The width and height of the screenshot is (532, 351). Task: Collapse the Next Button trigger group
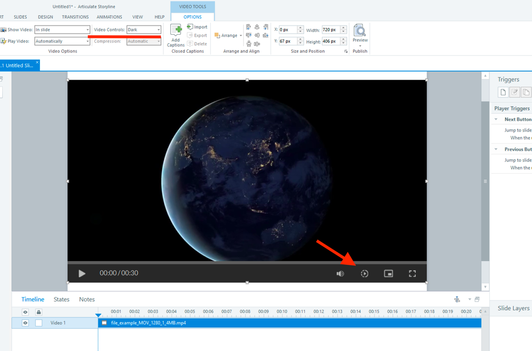[496, 119]
